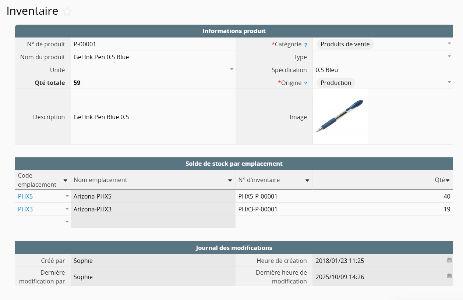Open the Catégorie dropdown arrow
The width and height of the screenshot is (463, 300).
click(x=449, y=43)
